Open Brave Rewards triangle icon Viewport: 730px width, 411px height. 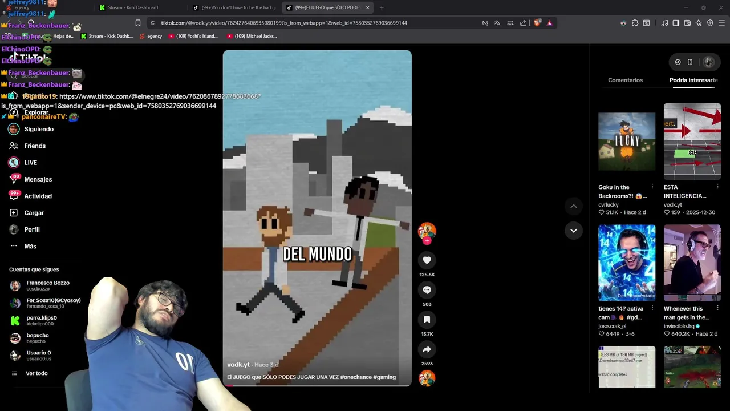pyautogui.click(x=549, y=23)
